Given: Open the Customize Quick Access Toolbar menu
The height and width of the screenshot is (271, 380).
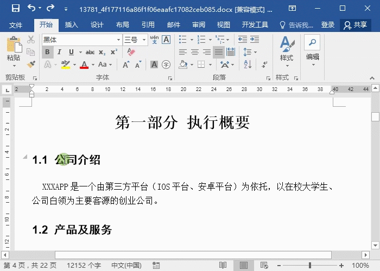Looking at the screenshot, I should point(66,9).
